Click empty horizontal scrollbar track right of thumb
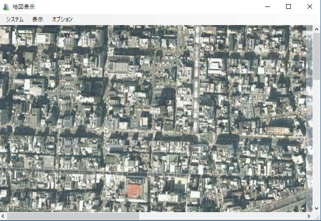The image size is (321, 221). (223, 216)
